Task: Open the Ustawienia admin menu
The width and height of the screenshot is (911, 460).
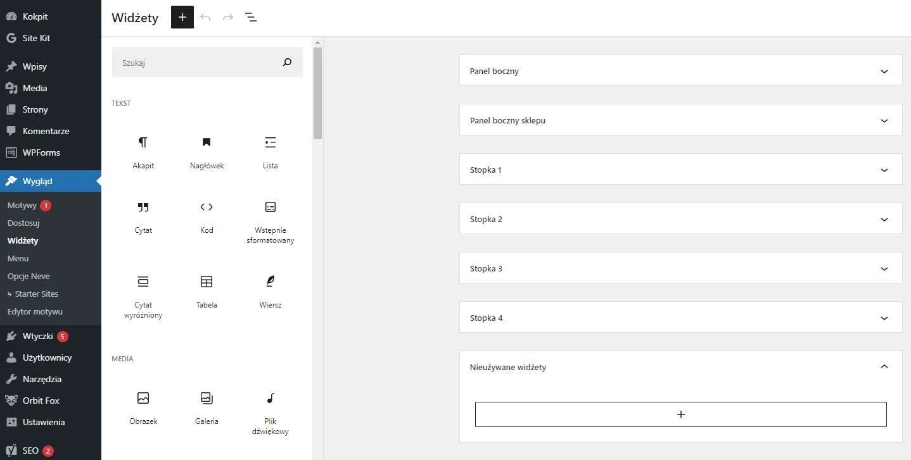Action: [44, 422]
